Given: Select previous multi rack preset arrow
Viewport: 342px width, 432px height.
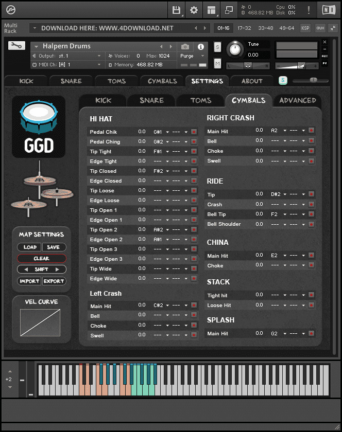Looking at the screenshot, I should (x=196, y=28).
